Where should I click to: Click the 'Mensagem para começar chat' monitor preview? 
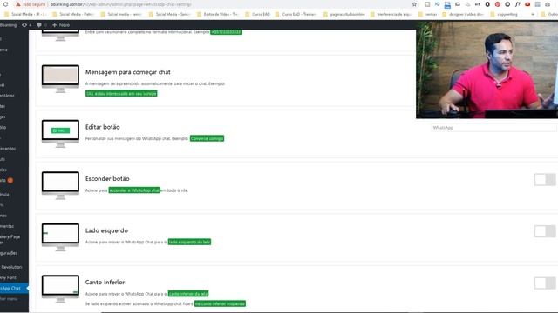pos(60,79)
